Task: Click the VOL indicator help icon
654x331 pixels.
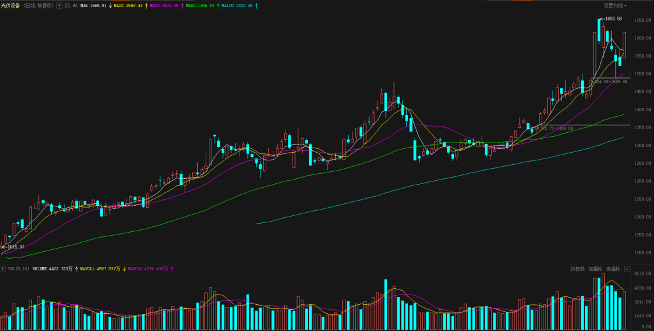Action: (x=3, y=269)
